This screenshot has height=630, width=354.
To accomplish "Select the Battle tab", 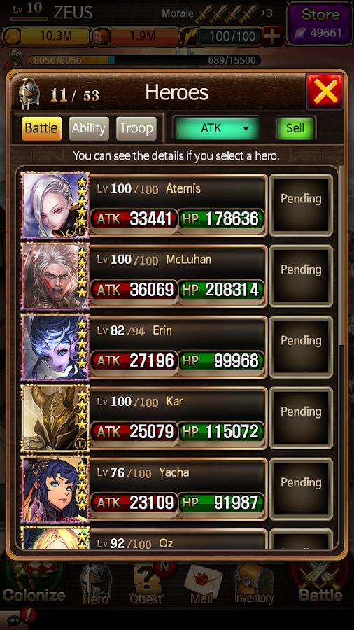I will (x=41, y=129).
